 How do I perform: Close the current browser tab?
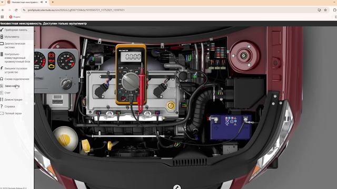tap(46, 2)
